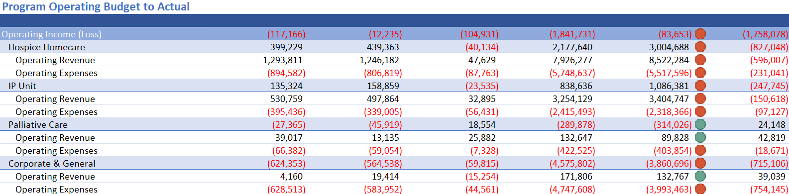Image resolution: width=789 pixels, height=194 pixels.
Task: Select the cell showing 2,177,640
Action: pyautogui.click(x=572, y=47)
